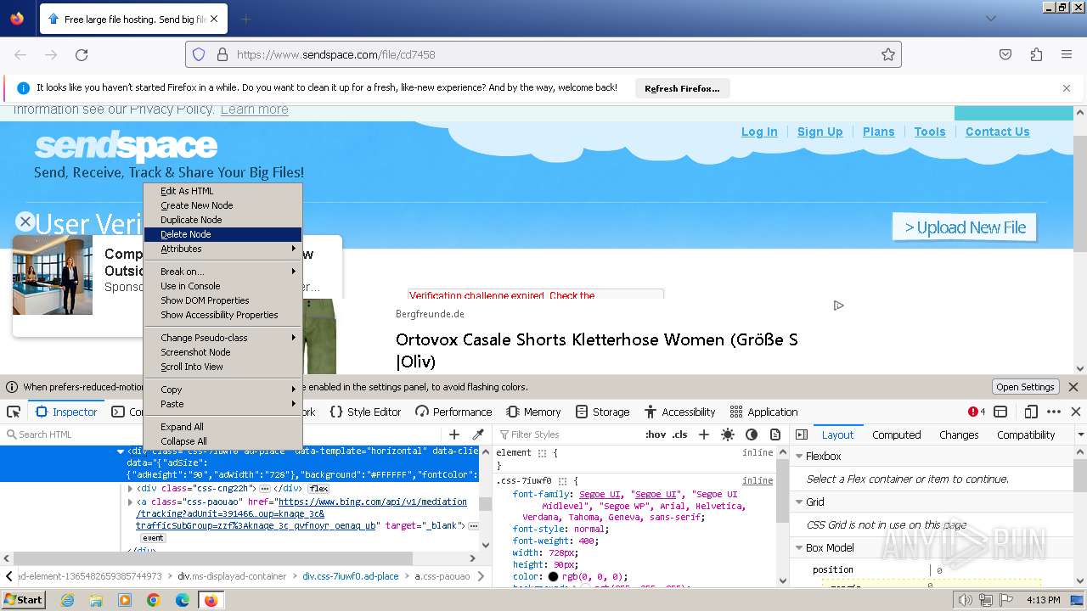Switch to the Changes sidebar tab
Image resolution: width=1087 pixels, height=611 pixels.
(x=959, y=434)
